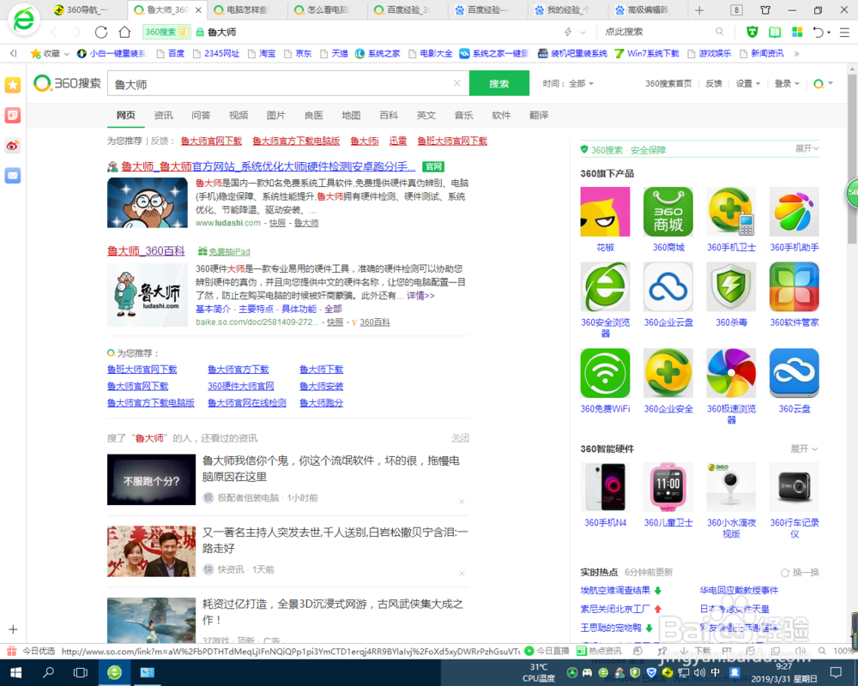Open the 360杀毒 shield icon
The height and width of the screenshot is (686, 858).
[731, 286]
